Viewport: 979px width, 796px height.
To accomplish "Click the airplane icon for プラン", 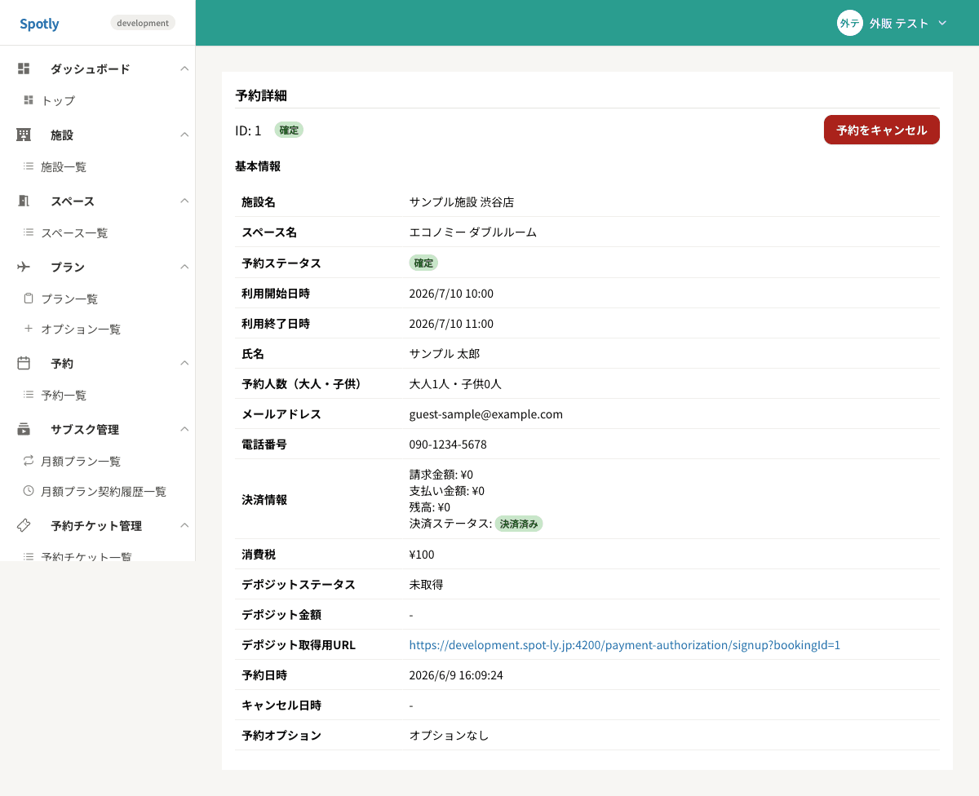I will coord(24,267).
